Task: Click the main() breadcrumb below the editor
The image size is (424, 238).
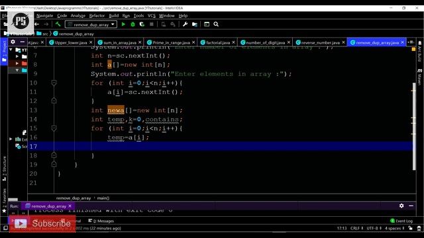Action: point(103,198)
